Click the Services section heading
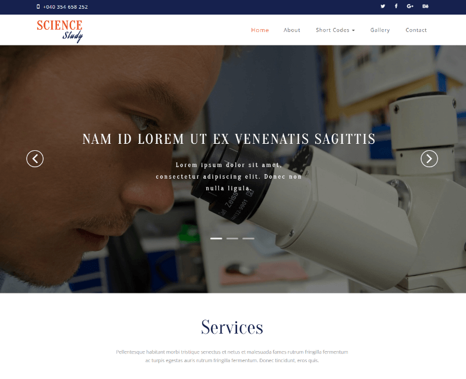This screenshot has width=466, height=379. tap(232, 327)
